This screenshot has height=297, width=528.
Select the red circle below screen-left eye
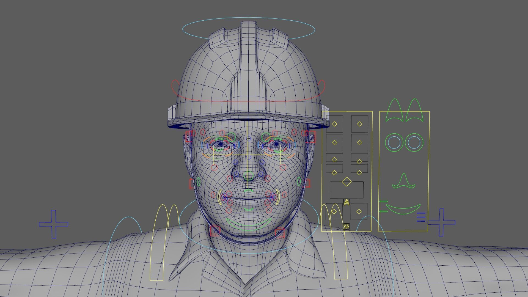tap(215, 167)
